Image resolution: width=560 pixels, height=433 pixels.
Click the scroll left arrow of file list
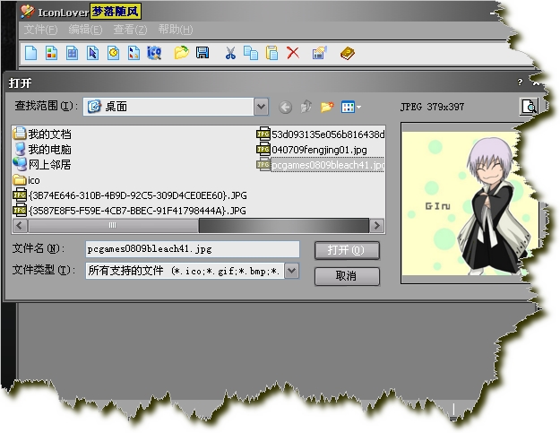tap(20, 225)
